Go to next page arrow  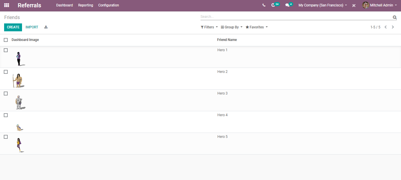pyautogui.click(x=393, y=27)
